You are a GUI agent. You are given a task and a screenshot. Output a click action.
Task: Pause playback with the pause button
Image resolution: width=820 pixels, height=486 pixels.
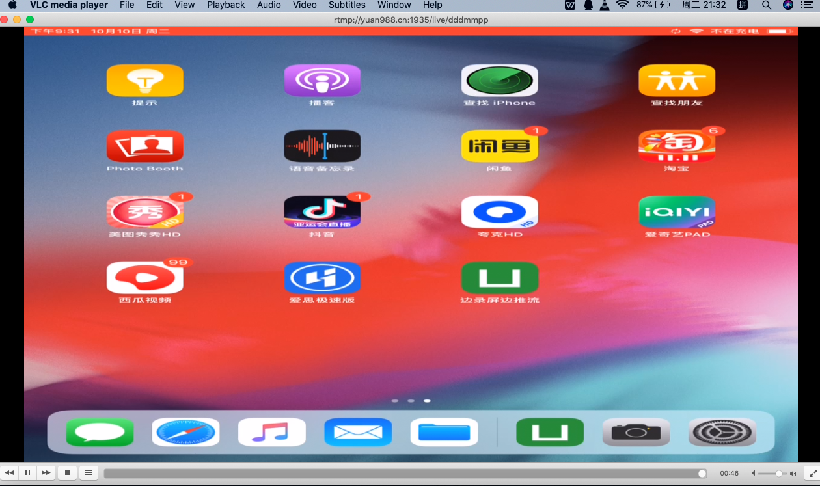(27, 473)
